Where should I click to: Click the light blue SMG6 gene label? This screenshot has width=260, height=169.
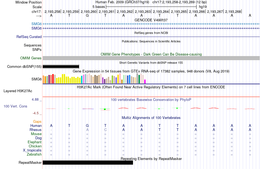click(x=36, y=24)
